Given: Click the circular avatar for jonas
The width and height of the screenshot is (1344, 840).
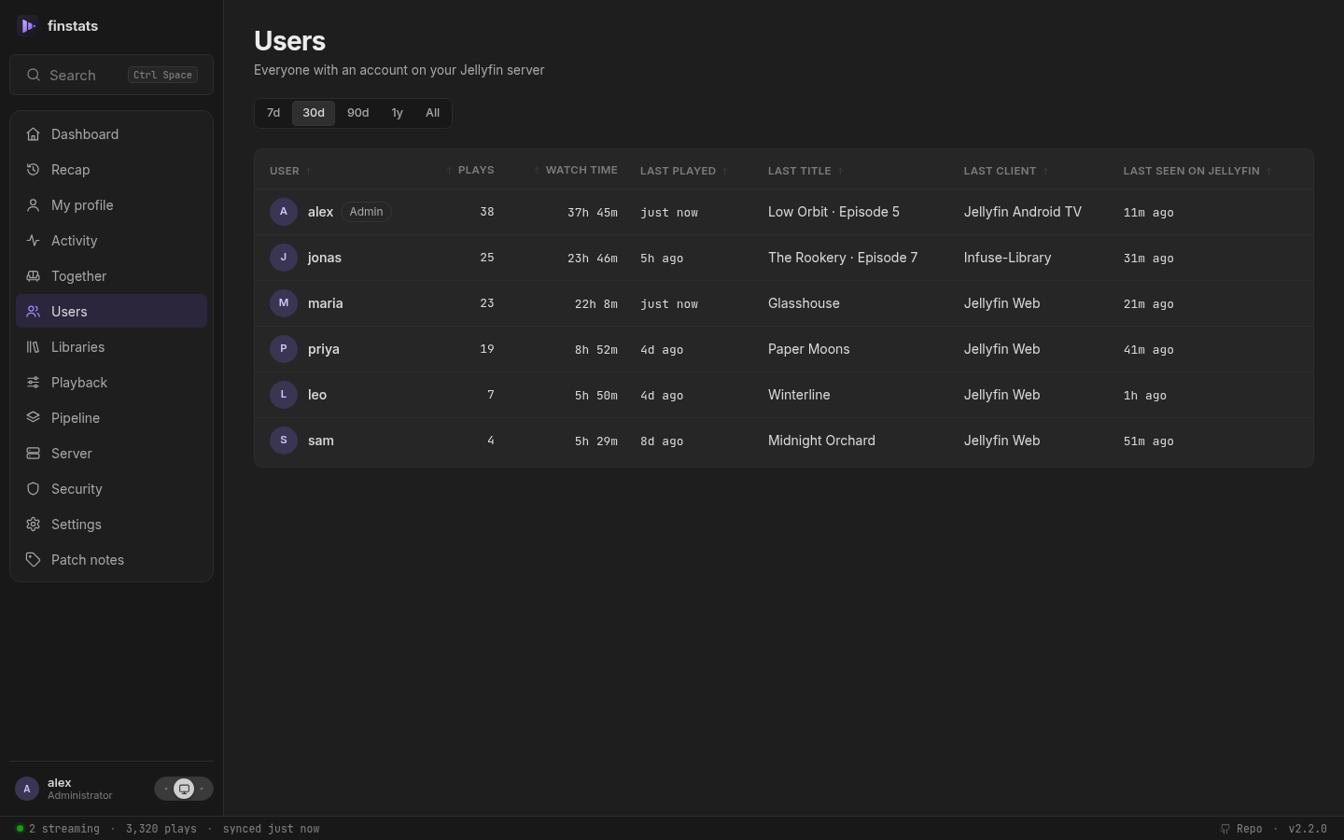Looking at the screenshot, I should (284, 258).
